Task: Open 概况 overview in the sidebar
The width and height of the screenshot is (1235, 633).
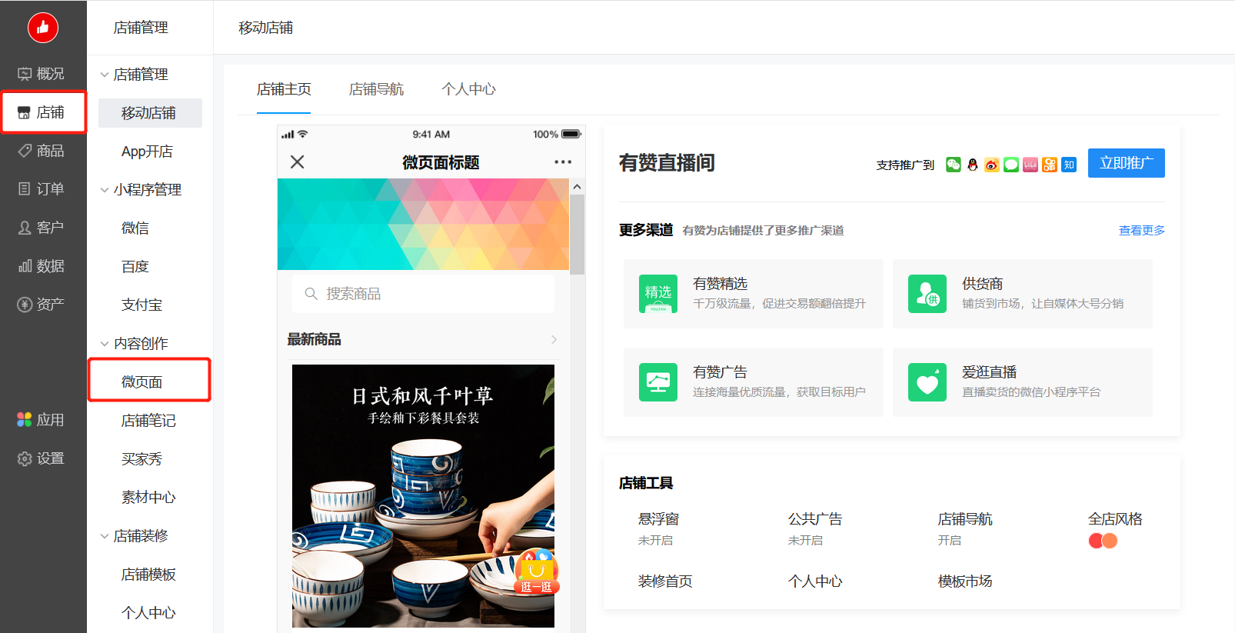Action: [42, 74]
